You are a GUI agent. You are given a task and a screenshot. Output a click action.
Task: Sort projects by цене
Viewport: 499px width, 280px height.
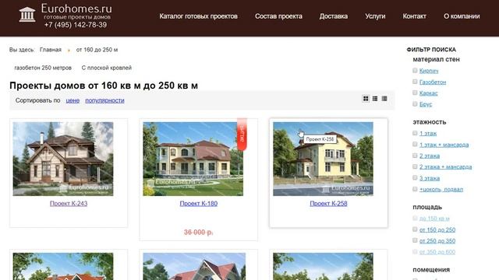tap(73, 100)
